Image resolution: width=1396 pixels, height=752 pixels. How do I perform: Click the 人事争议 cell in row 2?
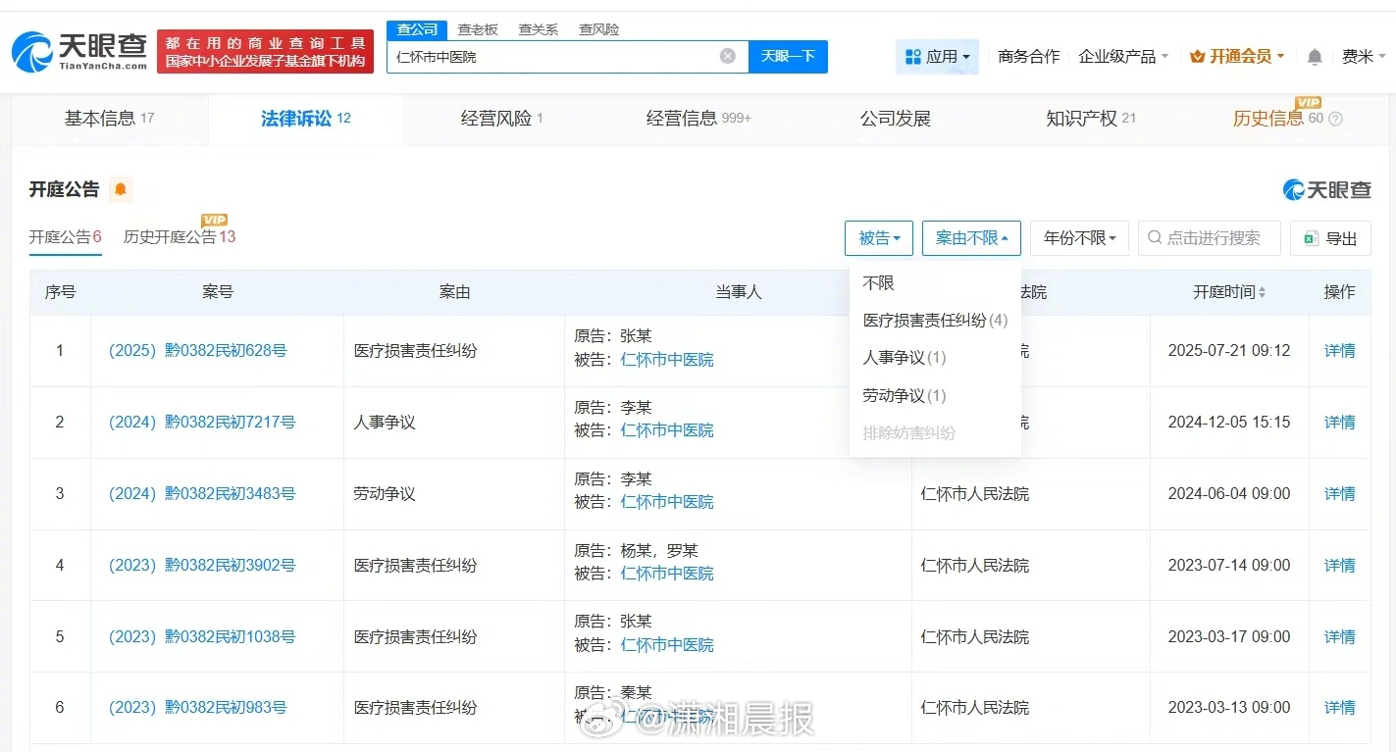(385, 423)
